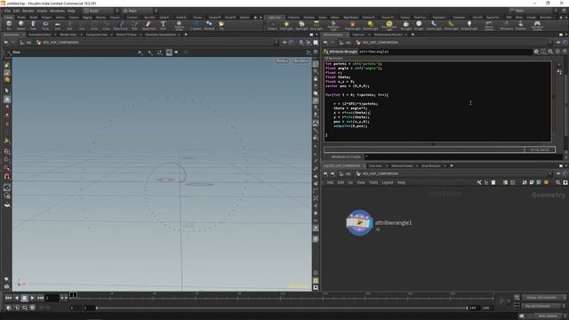Toggle the viewport lock camera icon

pos(316,79)
